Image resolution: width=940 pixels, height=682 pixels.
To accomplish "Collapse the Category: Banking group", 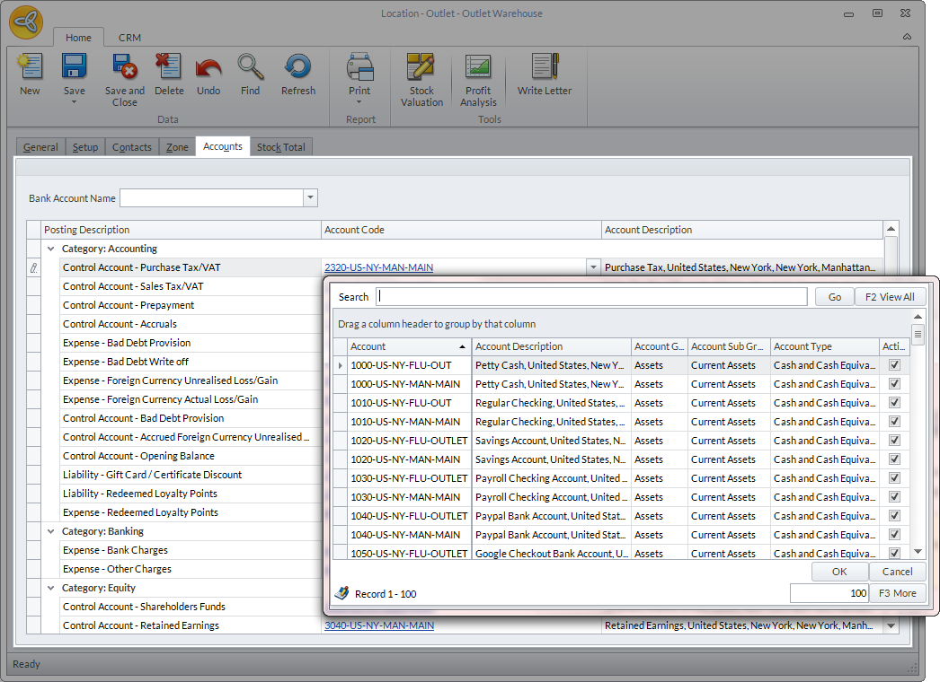I will [x=50, y=531].
